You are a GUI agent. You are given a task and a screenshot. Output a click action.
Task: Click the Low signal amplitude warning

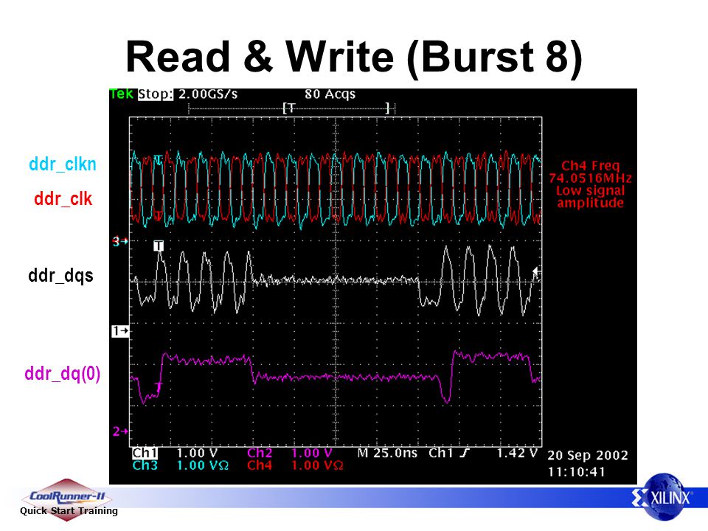tap(590, 196)
